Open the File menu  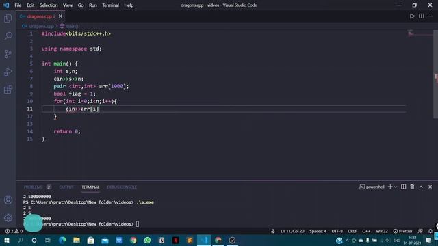[18, 5]
